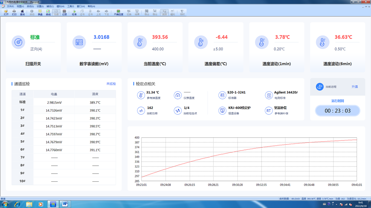Click the 同时 toolbar button
Viewport: 371px width, 208px height.
coord(182,13)
